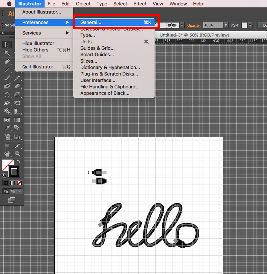Click the orange Opacity label link
Image resolution: width=267 pixels, height=274 pixels.
point(194,25)
